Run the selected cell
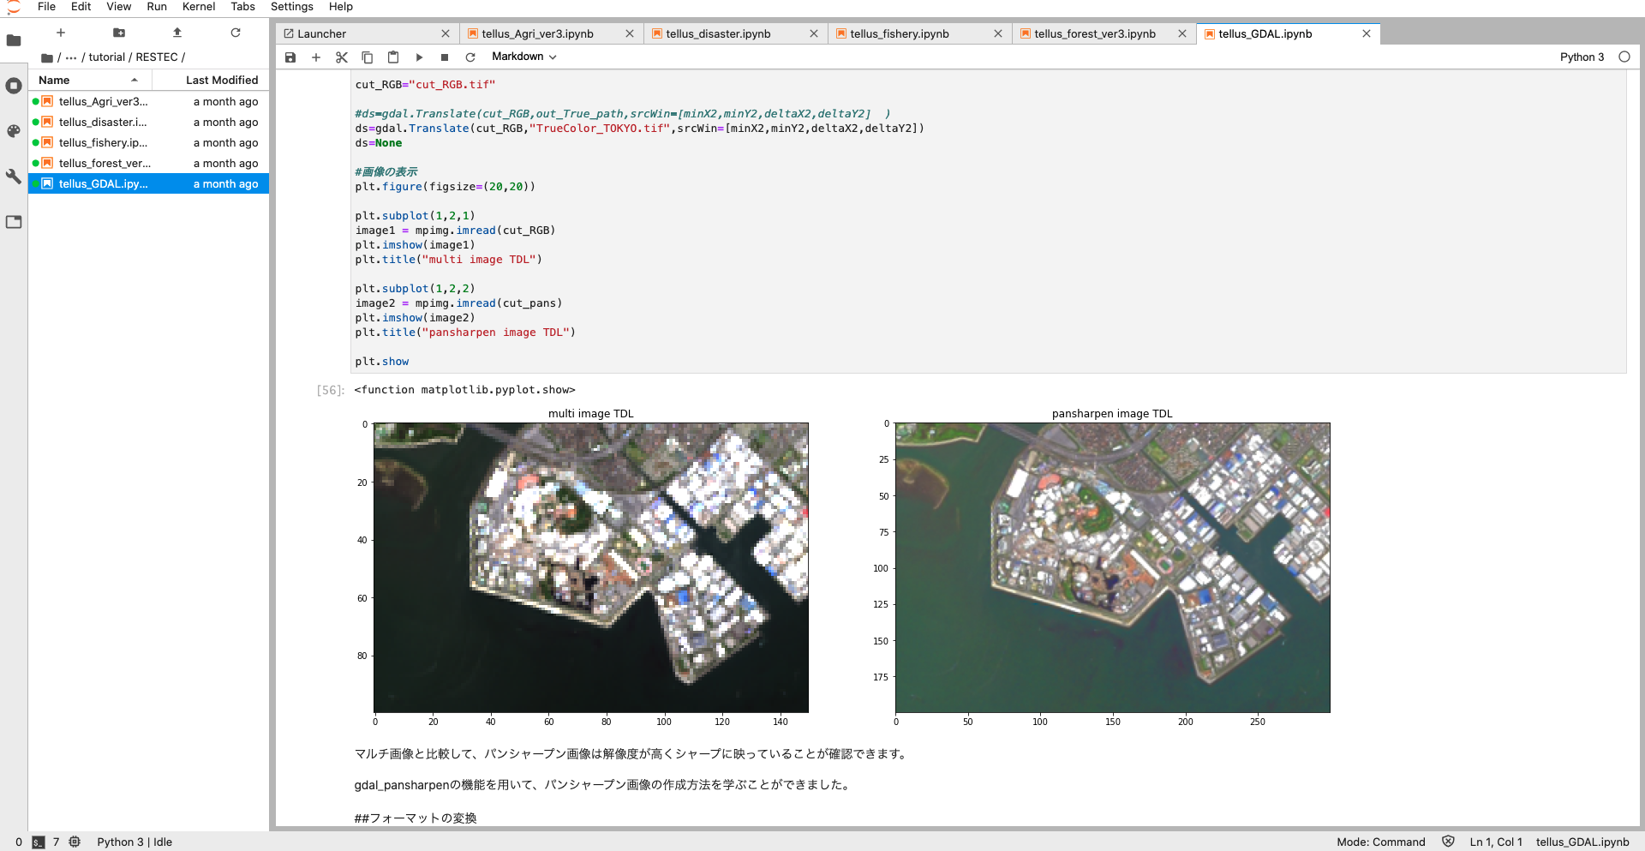The height and width of the screenshot is (851, 1645). pyautogui.click(x=419, y=57)
